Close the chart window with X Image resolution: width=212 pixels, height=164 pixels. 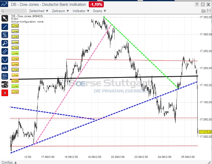(x=208, y=4)
